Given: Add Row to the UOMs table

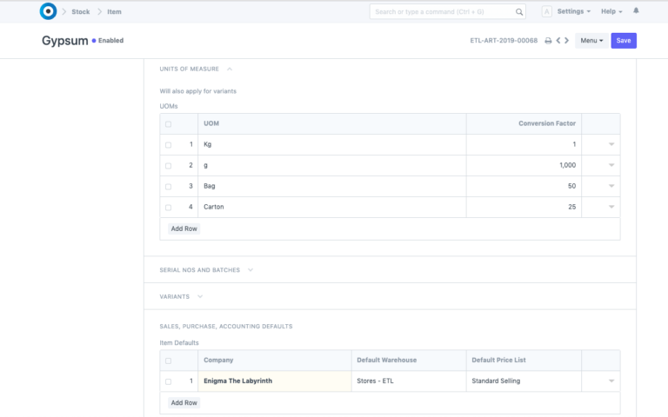Looking at the screenshot, I should tap(184, 228).
